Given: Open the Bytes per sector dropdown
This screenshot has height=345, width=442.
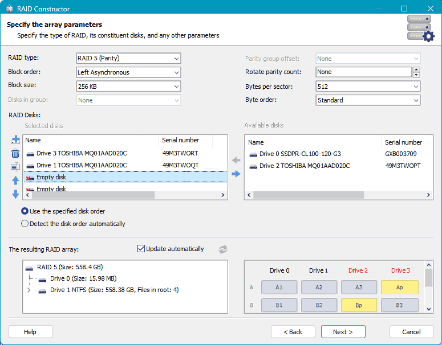Looking at the screenshot, I should [x=368, y=87].
